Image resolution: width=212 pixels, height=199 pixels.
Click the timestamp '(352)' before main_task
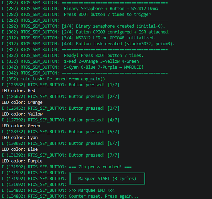[12, 79]
